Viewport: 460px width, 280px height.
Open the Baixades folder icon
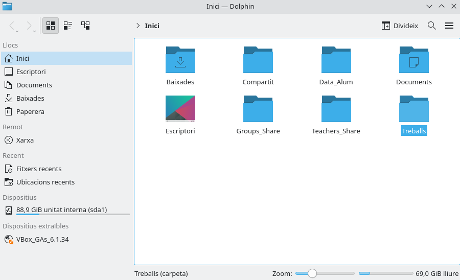[x=180, y=60]
